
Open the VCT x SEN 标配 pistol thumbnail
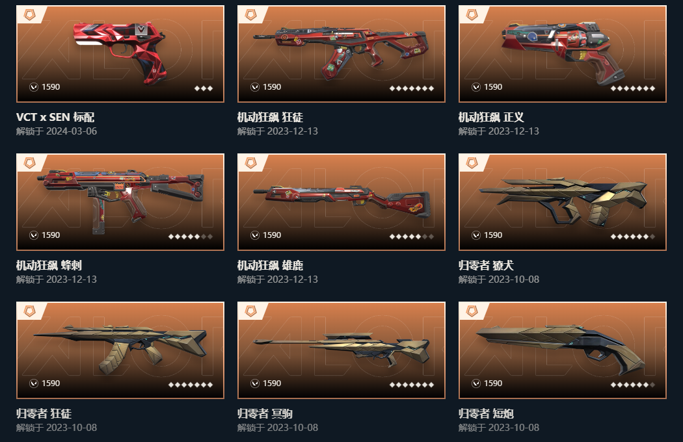coord(120,54)
